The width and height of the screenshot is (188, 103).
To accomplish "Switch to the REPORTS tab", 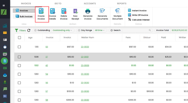I will click(122, 3).
